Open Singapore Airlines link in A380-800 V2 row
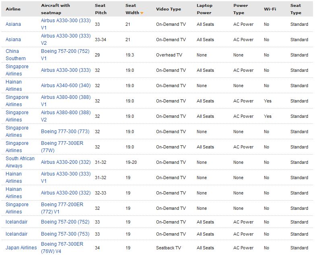The height and width of the screenshot is (255, 315). click(x=17, y=116)
